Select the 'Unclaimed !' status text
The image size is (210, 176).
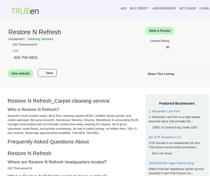point(17,39)
